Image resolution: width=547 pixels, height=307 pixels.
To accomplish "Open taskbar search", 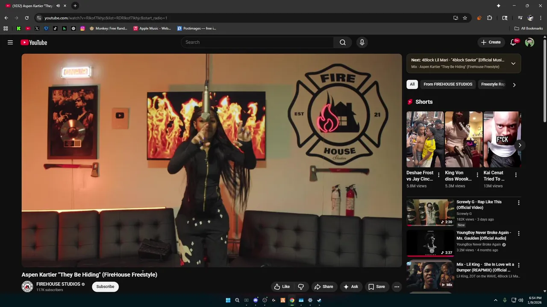I will click(237, 300).
